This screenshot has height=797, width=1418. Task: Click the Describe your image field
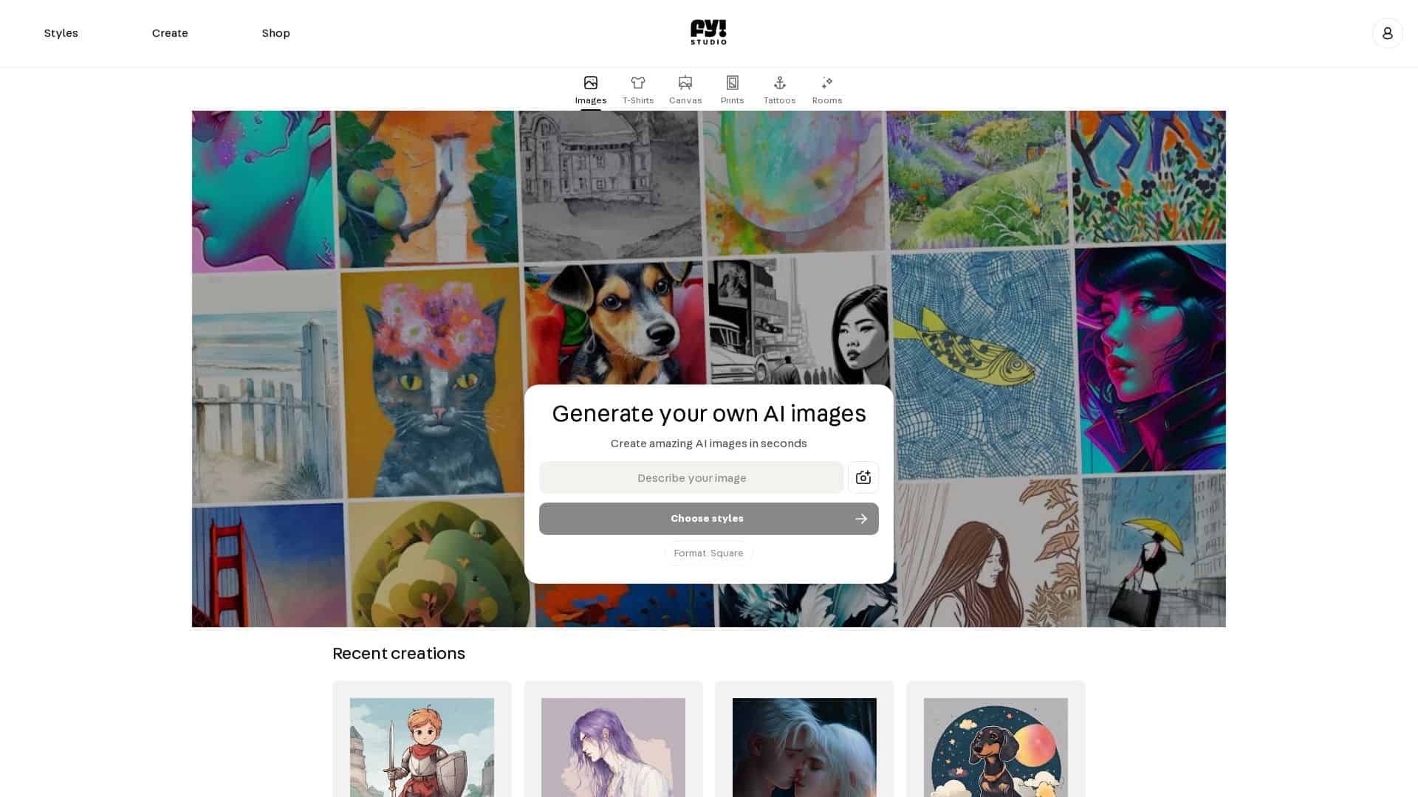point(691,477)
